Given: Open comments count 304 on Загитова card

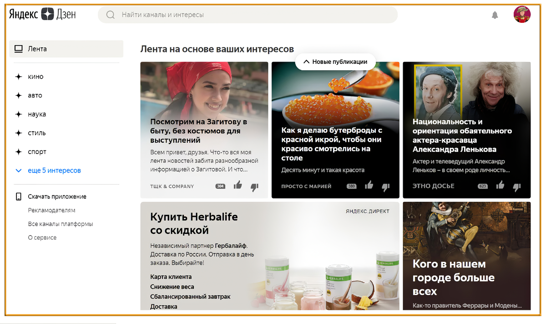Looking at the screenshot, I should click(x=220, y=186).
